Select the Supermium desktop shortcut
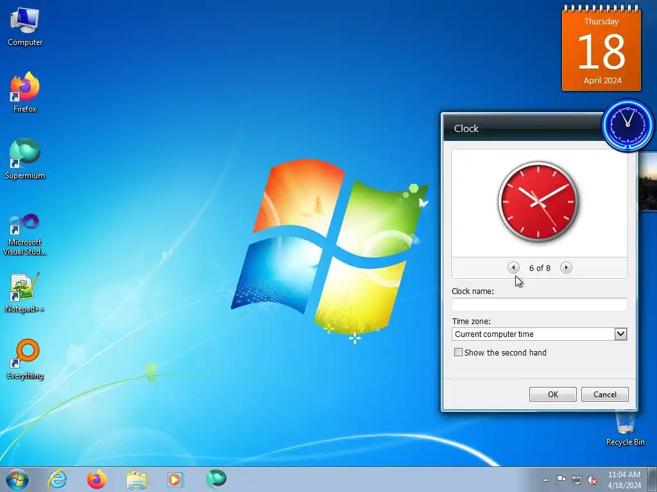The width and height of the screenshot is (657, 492). click(25, 159)
